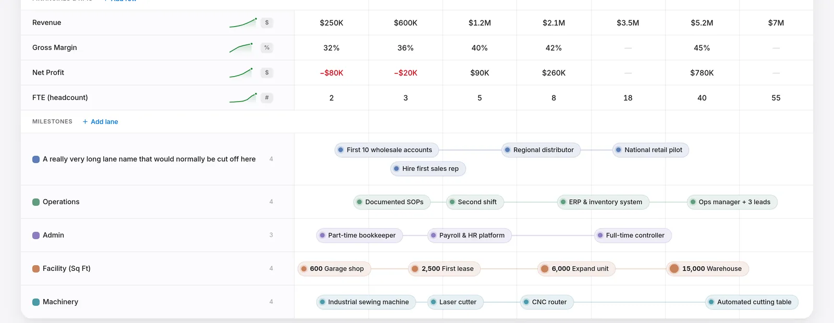The image size is (834, 323).
Task: Select the CNC router milestone
Action: [x=547, y=302]
